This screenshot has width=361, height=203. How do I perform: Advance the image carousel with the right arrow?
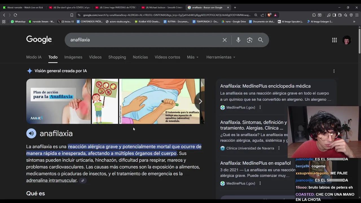pyautogui.click(x=200, y=101)
